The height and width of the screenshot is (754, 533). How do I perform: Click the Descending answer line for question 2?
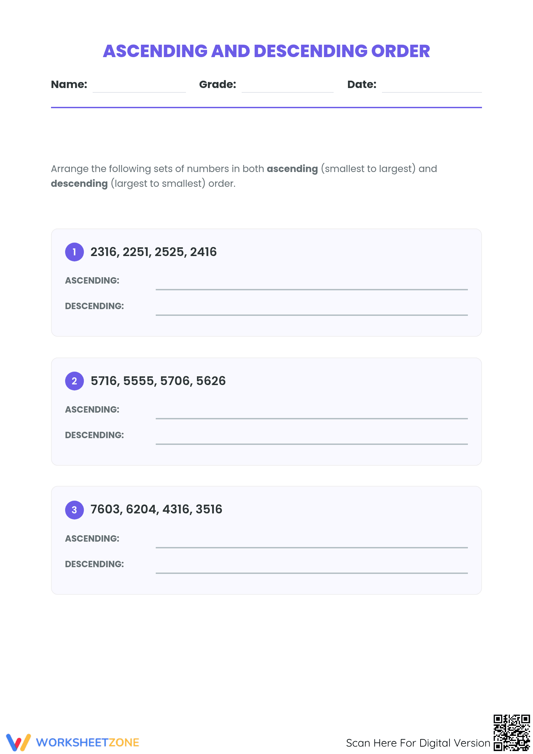[x=312, y=444]
